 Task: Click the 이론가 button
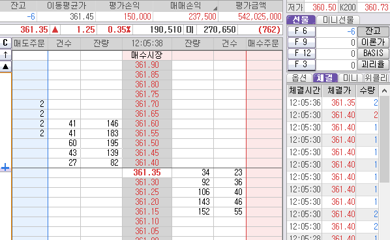tap(373, 42)
